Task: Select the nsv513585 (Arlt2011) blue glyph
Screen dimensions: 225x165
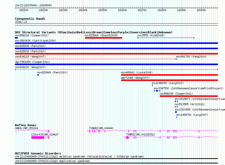Action: [176, 107]
